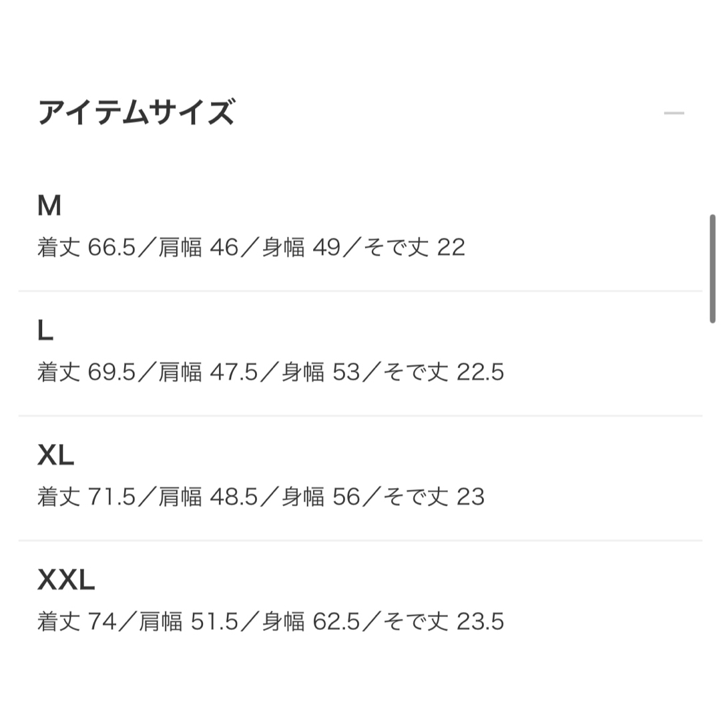This screenshot has width=721, height=721.
Task: Select the XL size label
Action: click(x=55, y=456)
